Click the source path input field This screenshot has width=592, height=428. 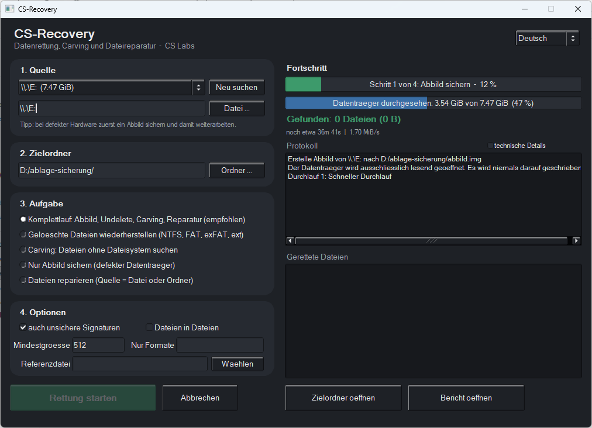point(112,108)
